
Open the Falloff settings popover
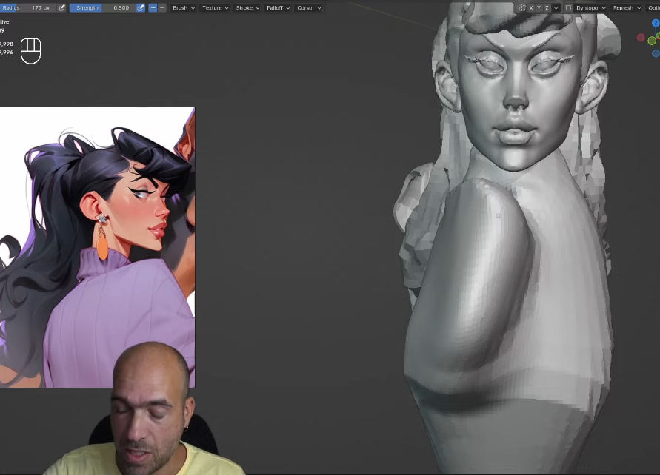pos(278,7)
